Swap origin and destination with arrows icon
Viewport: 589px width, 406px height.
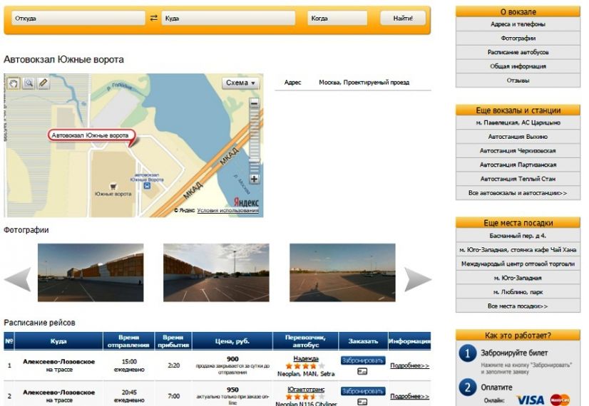coord(153,19)
